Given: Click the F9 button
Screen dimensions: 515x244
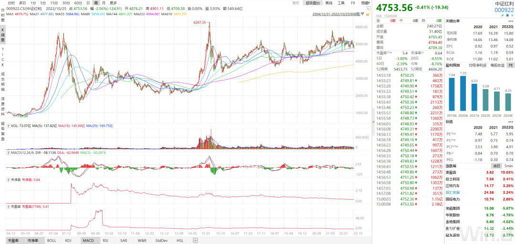Looking at the screenshot, I should pyautogui.click(x=353, y=3).
